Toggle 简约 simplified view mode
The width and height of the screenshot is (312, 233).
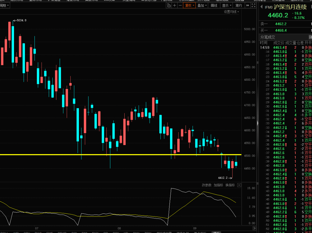pos(239,5)
